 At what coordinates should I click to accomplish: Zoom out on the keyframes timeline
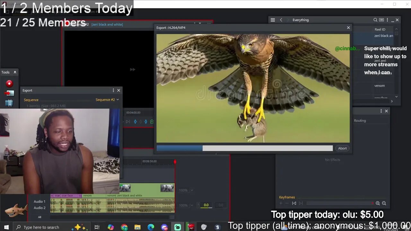(384, 203)
